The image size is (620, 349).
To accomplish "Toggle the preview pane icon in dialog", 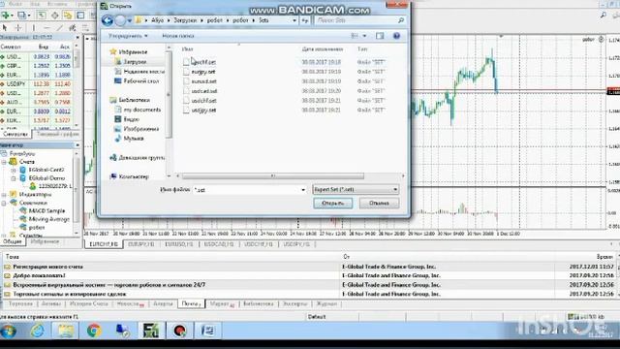I will coord(380,36).
